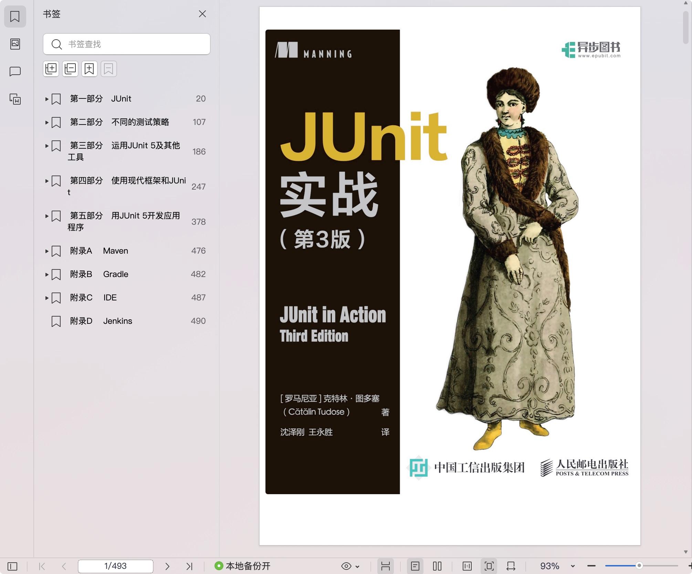Open the convert-to-Word sidebar icon

click(x=15, y=99)
